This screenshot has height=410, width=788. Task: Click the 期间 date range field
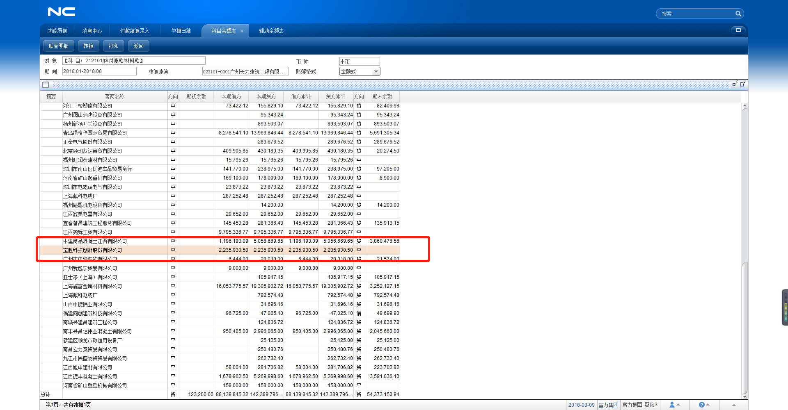click(x=99, y=71)
